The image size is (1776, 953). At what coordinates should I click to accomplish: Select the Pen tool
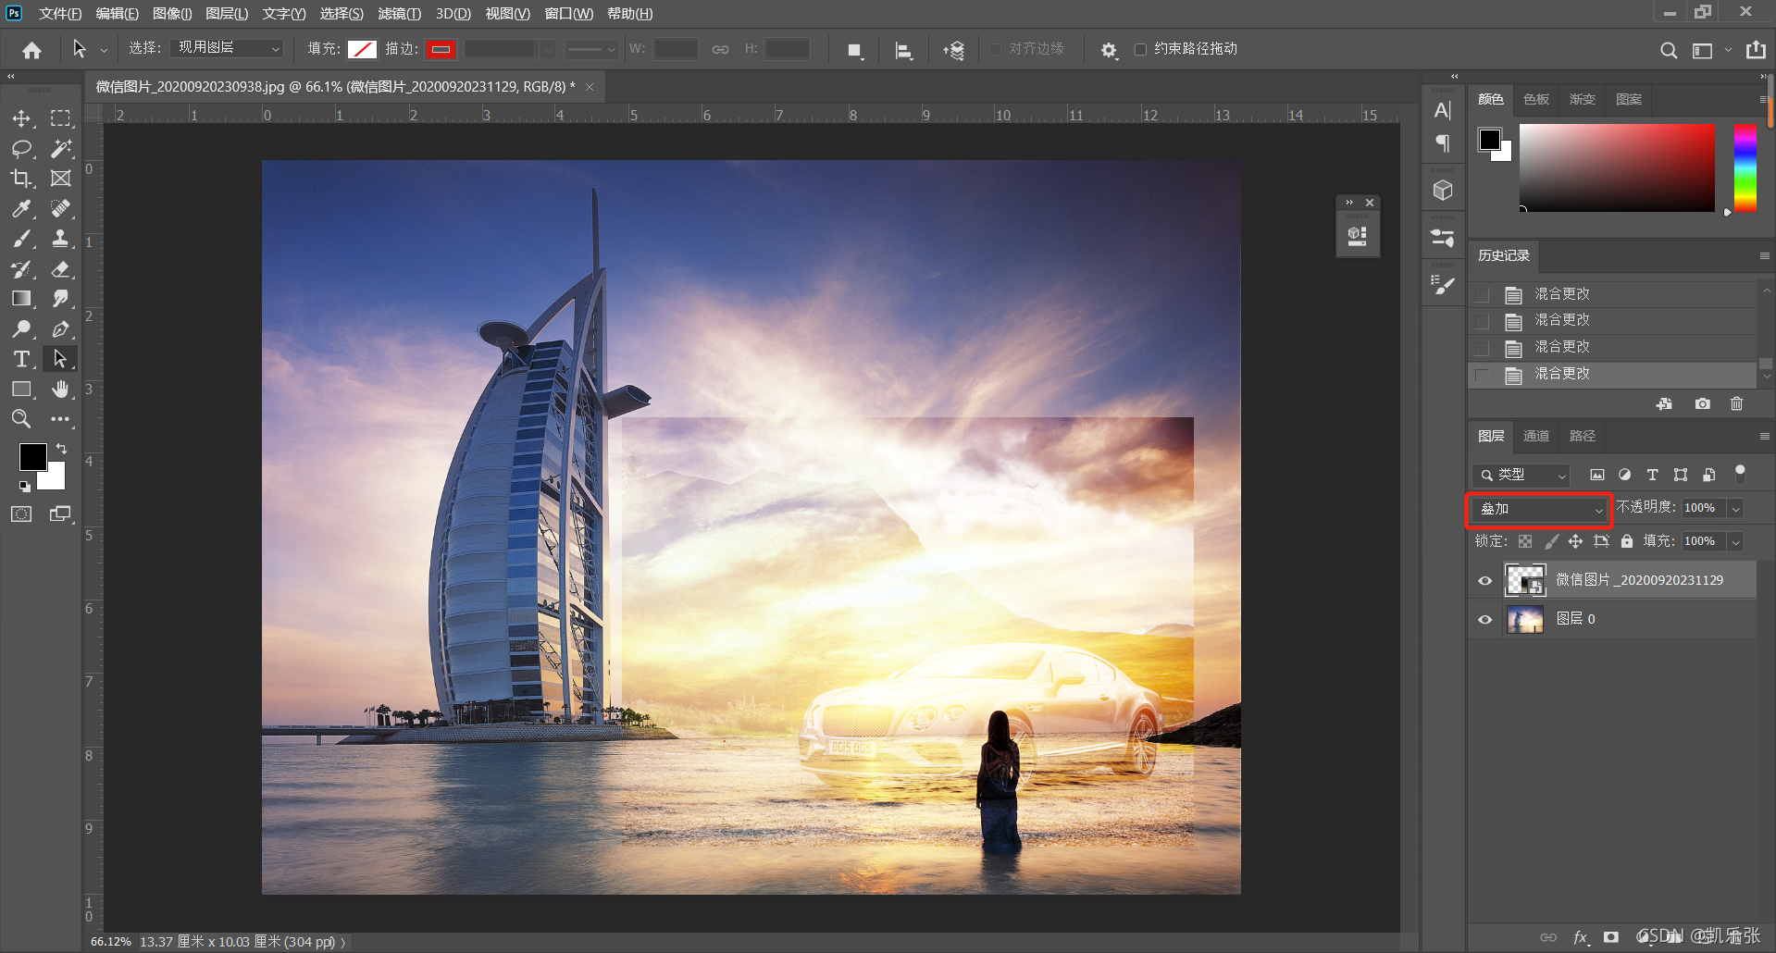click(x=61, y=328)
